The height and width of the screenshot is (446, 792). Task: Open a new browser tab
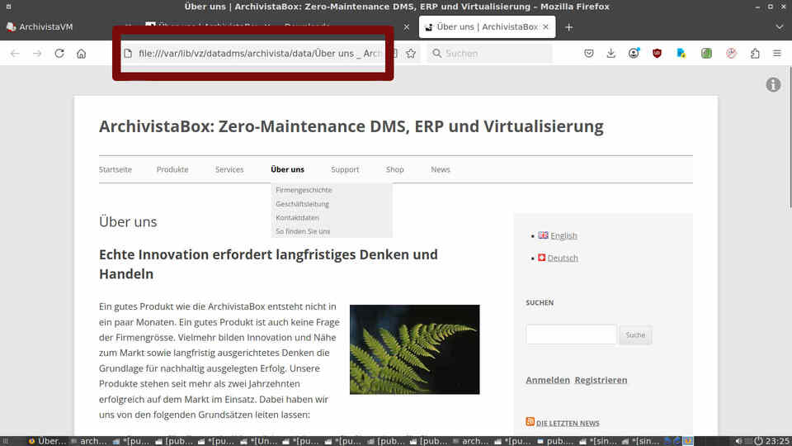(x=568, y=26)
